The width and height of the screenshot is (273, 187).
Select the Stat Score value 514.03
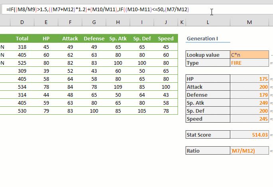click(x=249, y=135)
